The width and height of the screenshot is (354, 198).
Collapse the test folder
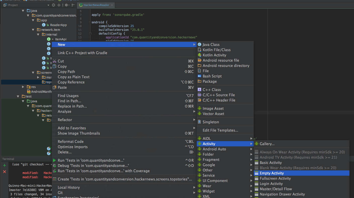pyautogui.click(x=18, y=96)
